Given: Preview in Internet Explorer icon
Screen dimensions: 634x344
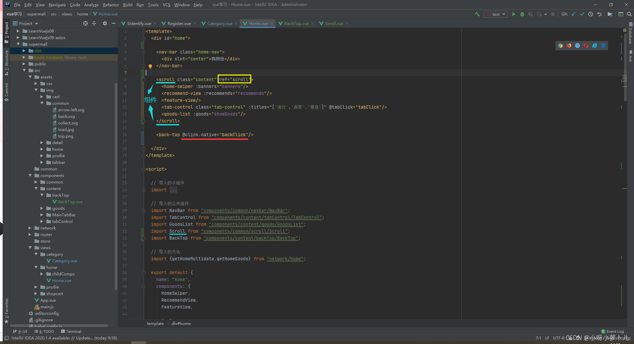Looking at the screenshot, I should (x=595, y=46).
